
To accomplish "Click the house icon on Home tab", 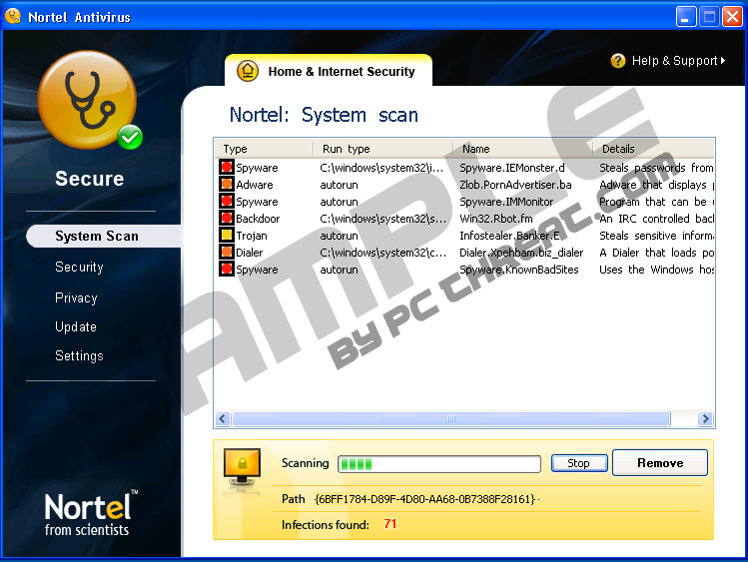I will [x=247, y=72].
